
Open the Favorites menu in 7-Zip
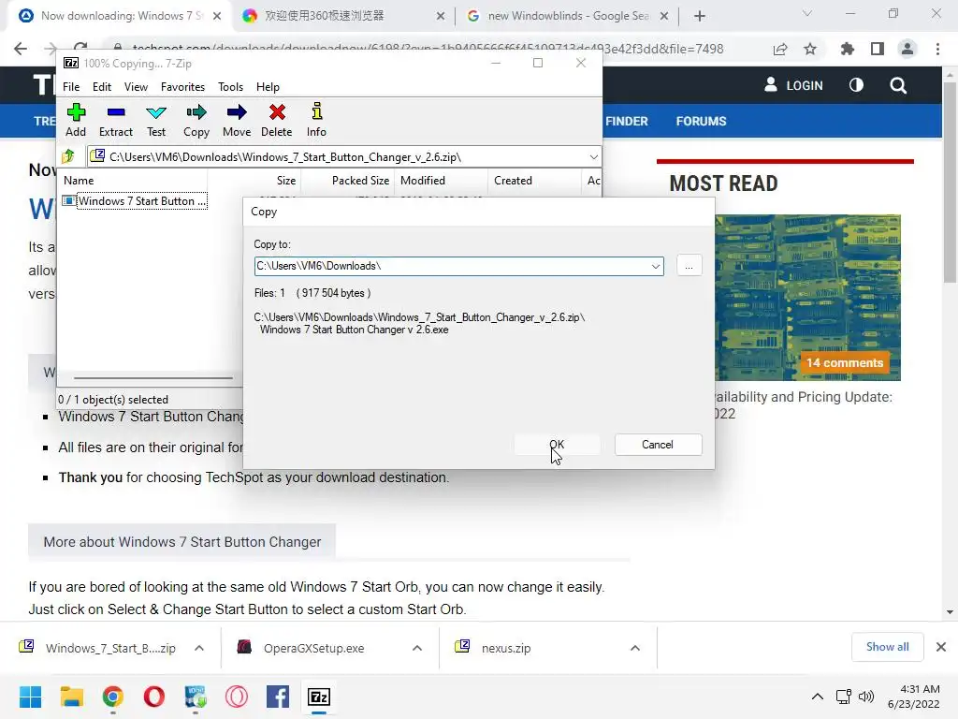pyautogui.click(x=182, y=87)
